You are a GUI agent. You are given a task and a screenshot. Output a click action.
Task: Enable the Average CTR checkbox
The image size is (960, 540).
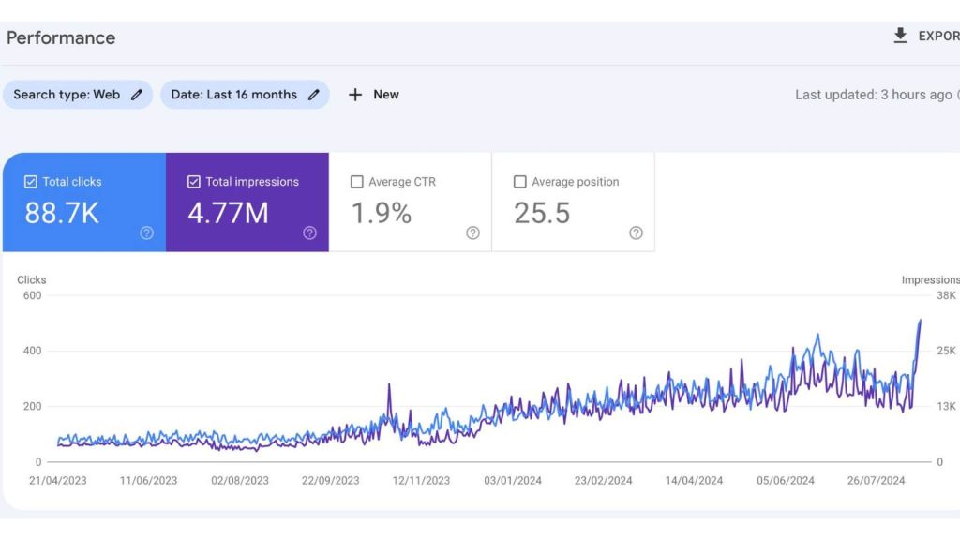click(357, 182)
